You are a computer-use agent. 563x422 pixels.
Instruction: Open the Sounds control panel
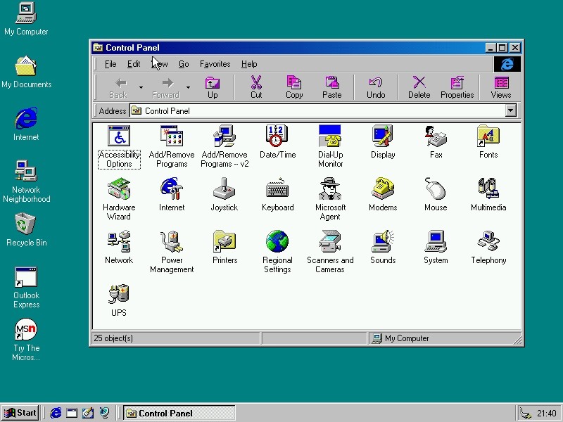[382, 243]
